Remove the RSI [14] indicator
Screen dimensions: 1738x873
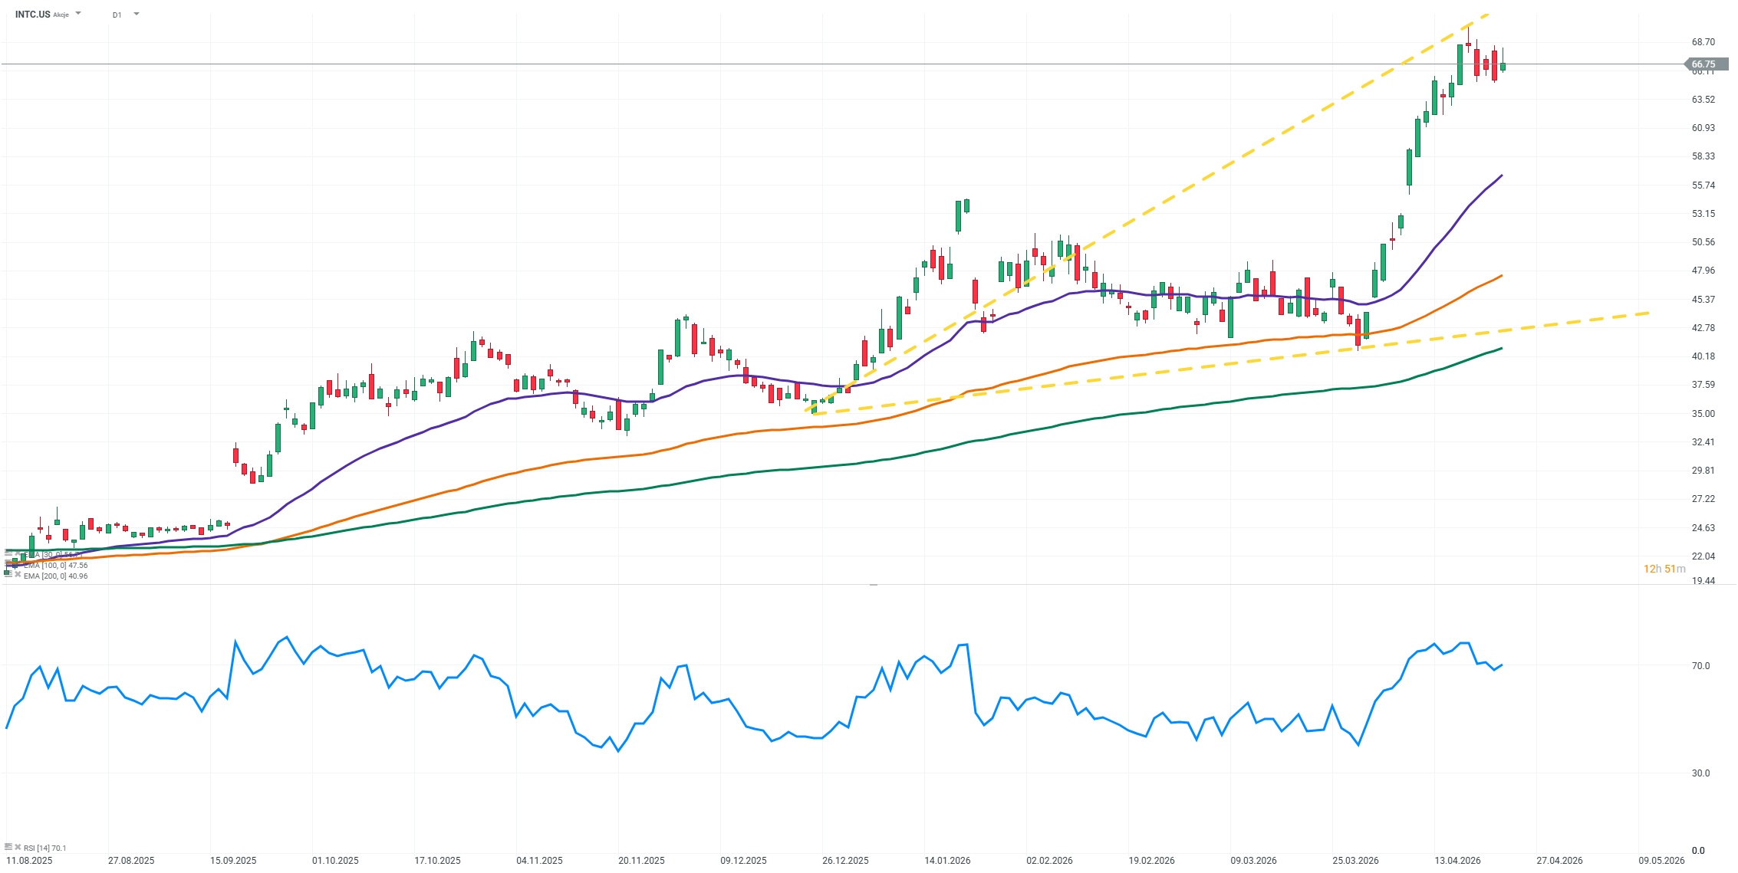click(18, 847)
